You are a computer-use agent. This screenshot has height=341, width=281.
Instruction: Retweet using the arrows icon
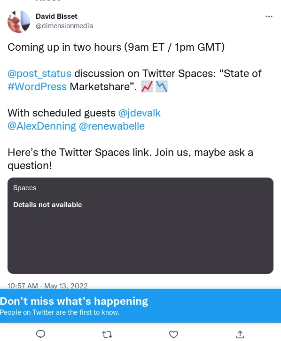pyautogui.click(x=107, y=334)
